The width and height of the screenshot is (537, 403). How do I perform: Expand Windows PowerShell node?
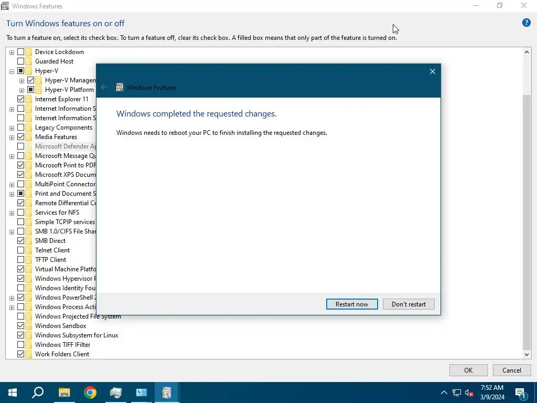pos(12,298)
